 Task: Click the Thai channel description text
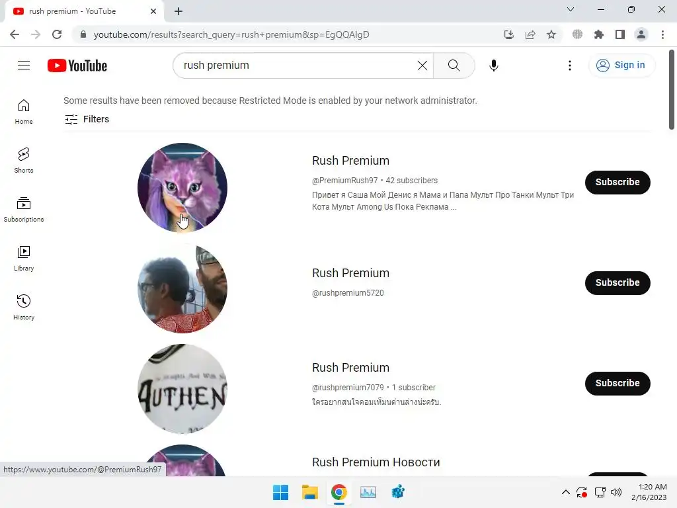[376, 402]
